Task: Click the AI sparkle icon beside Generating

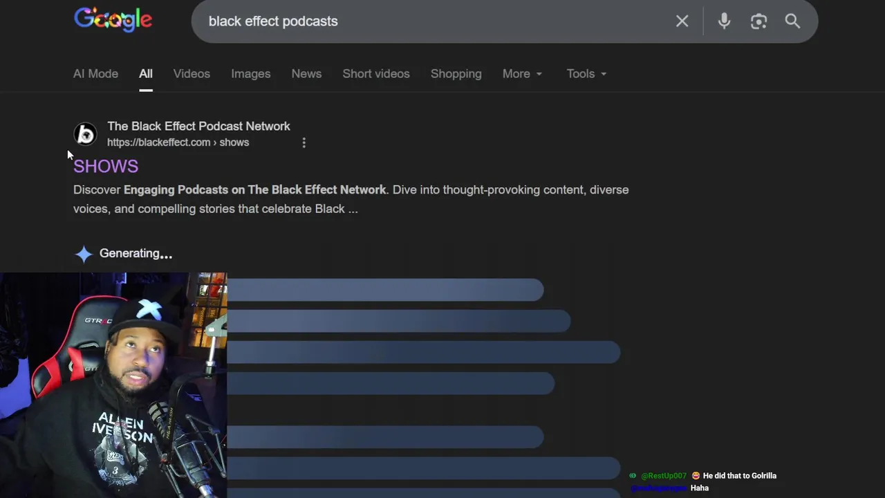Action: (84, 254)
